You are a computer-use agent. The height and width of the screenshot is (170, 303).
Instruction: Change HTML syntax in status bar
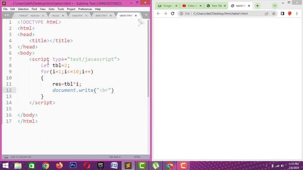tap(137, 157)
